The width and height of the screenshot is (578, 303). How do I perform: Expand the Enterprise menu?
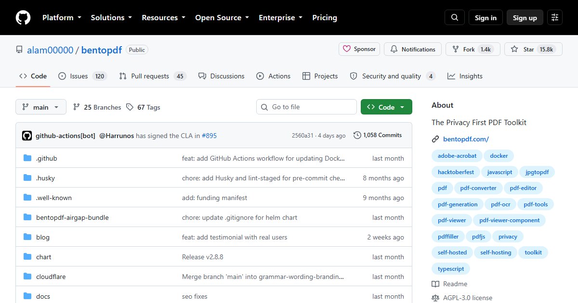pyautogui.click(x=281, y=17)
